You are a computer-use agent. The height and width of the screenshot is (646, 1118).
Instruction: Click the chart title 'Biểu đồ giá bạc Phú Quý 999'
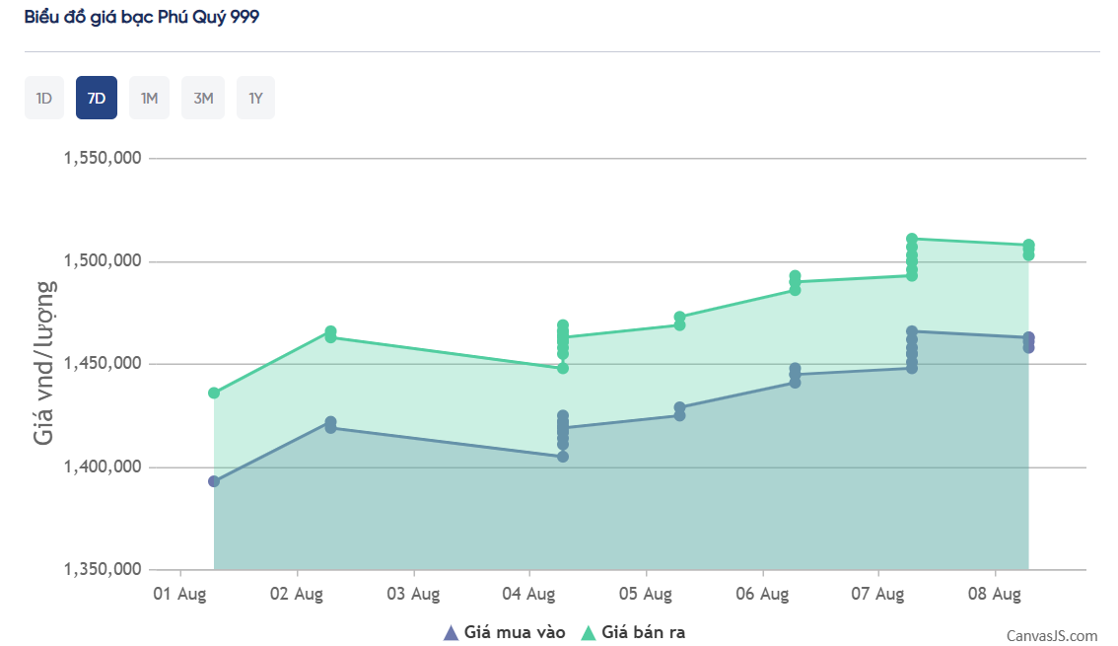142,18
